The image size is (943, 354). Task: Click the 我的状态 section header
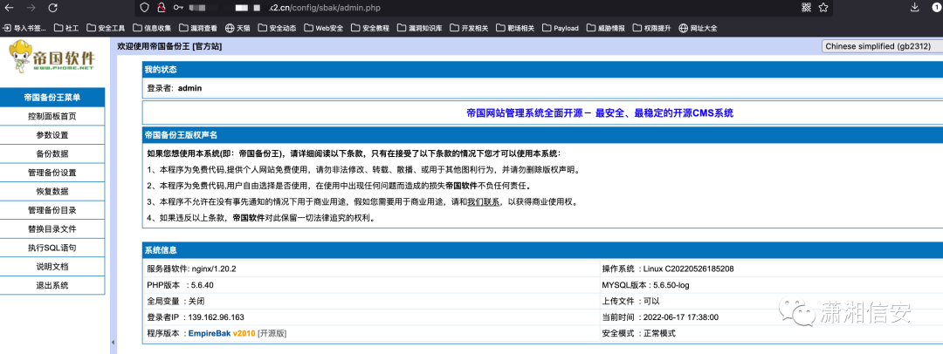[x=542, y=70]
